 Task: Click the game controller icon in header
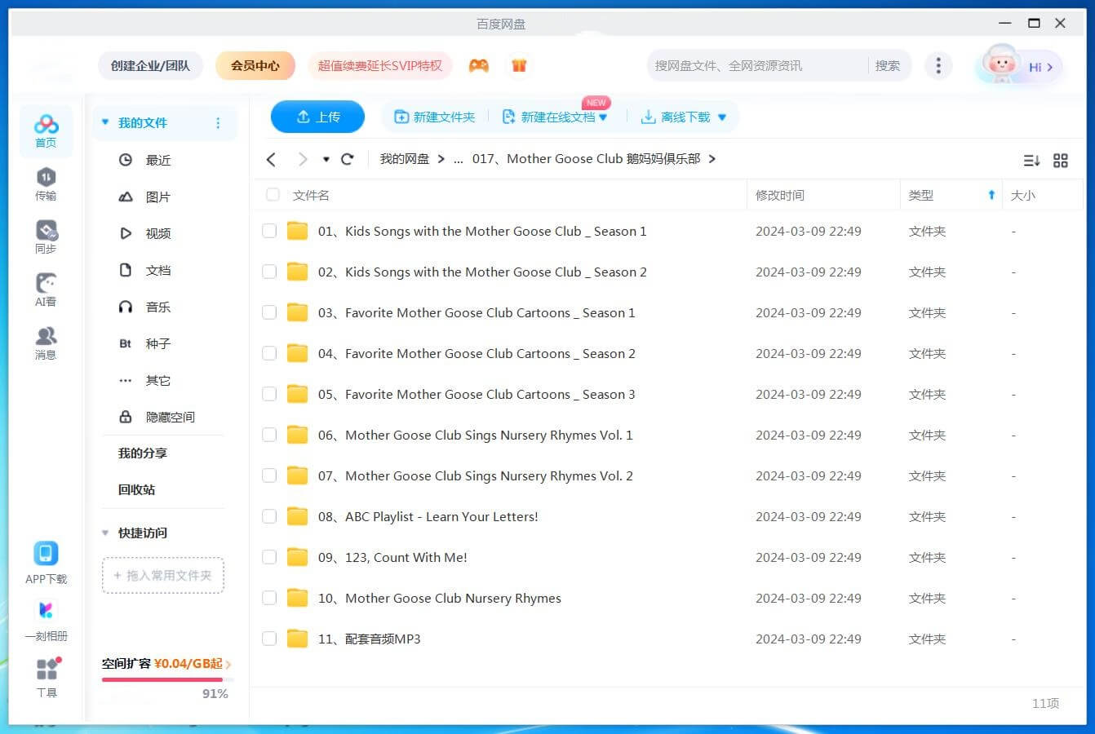(479, 65)
